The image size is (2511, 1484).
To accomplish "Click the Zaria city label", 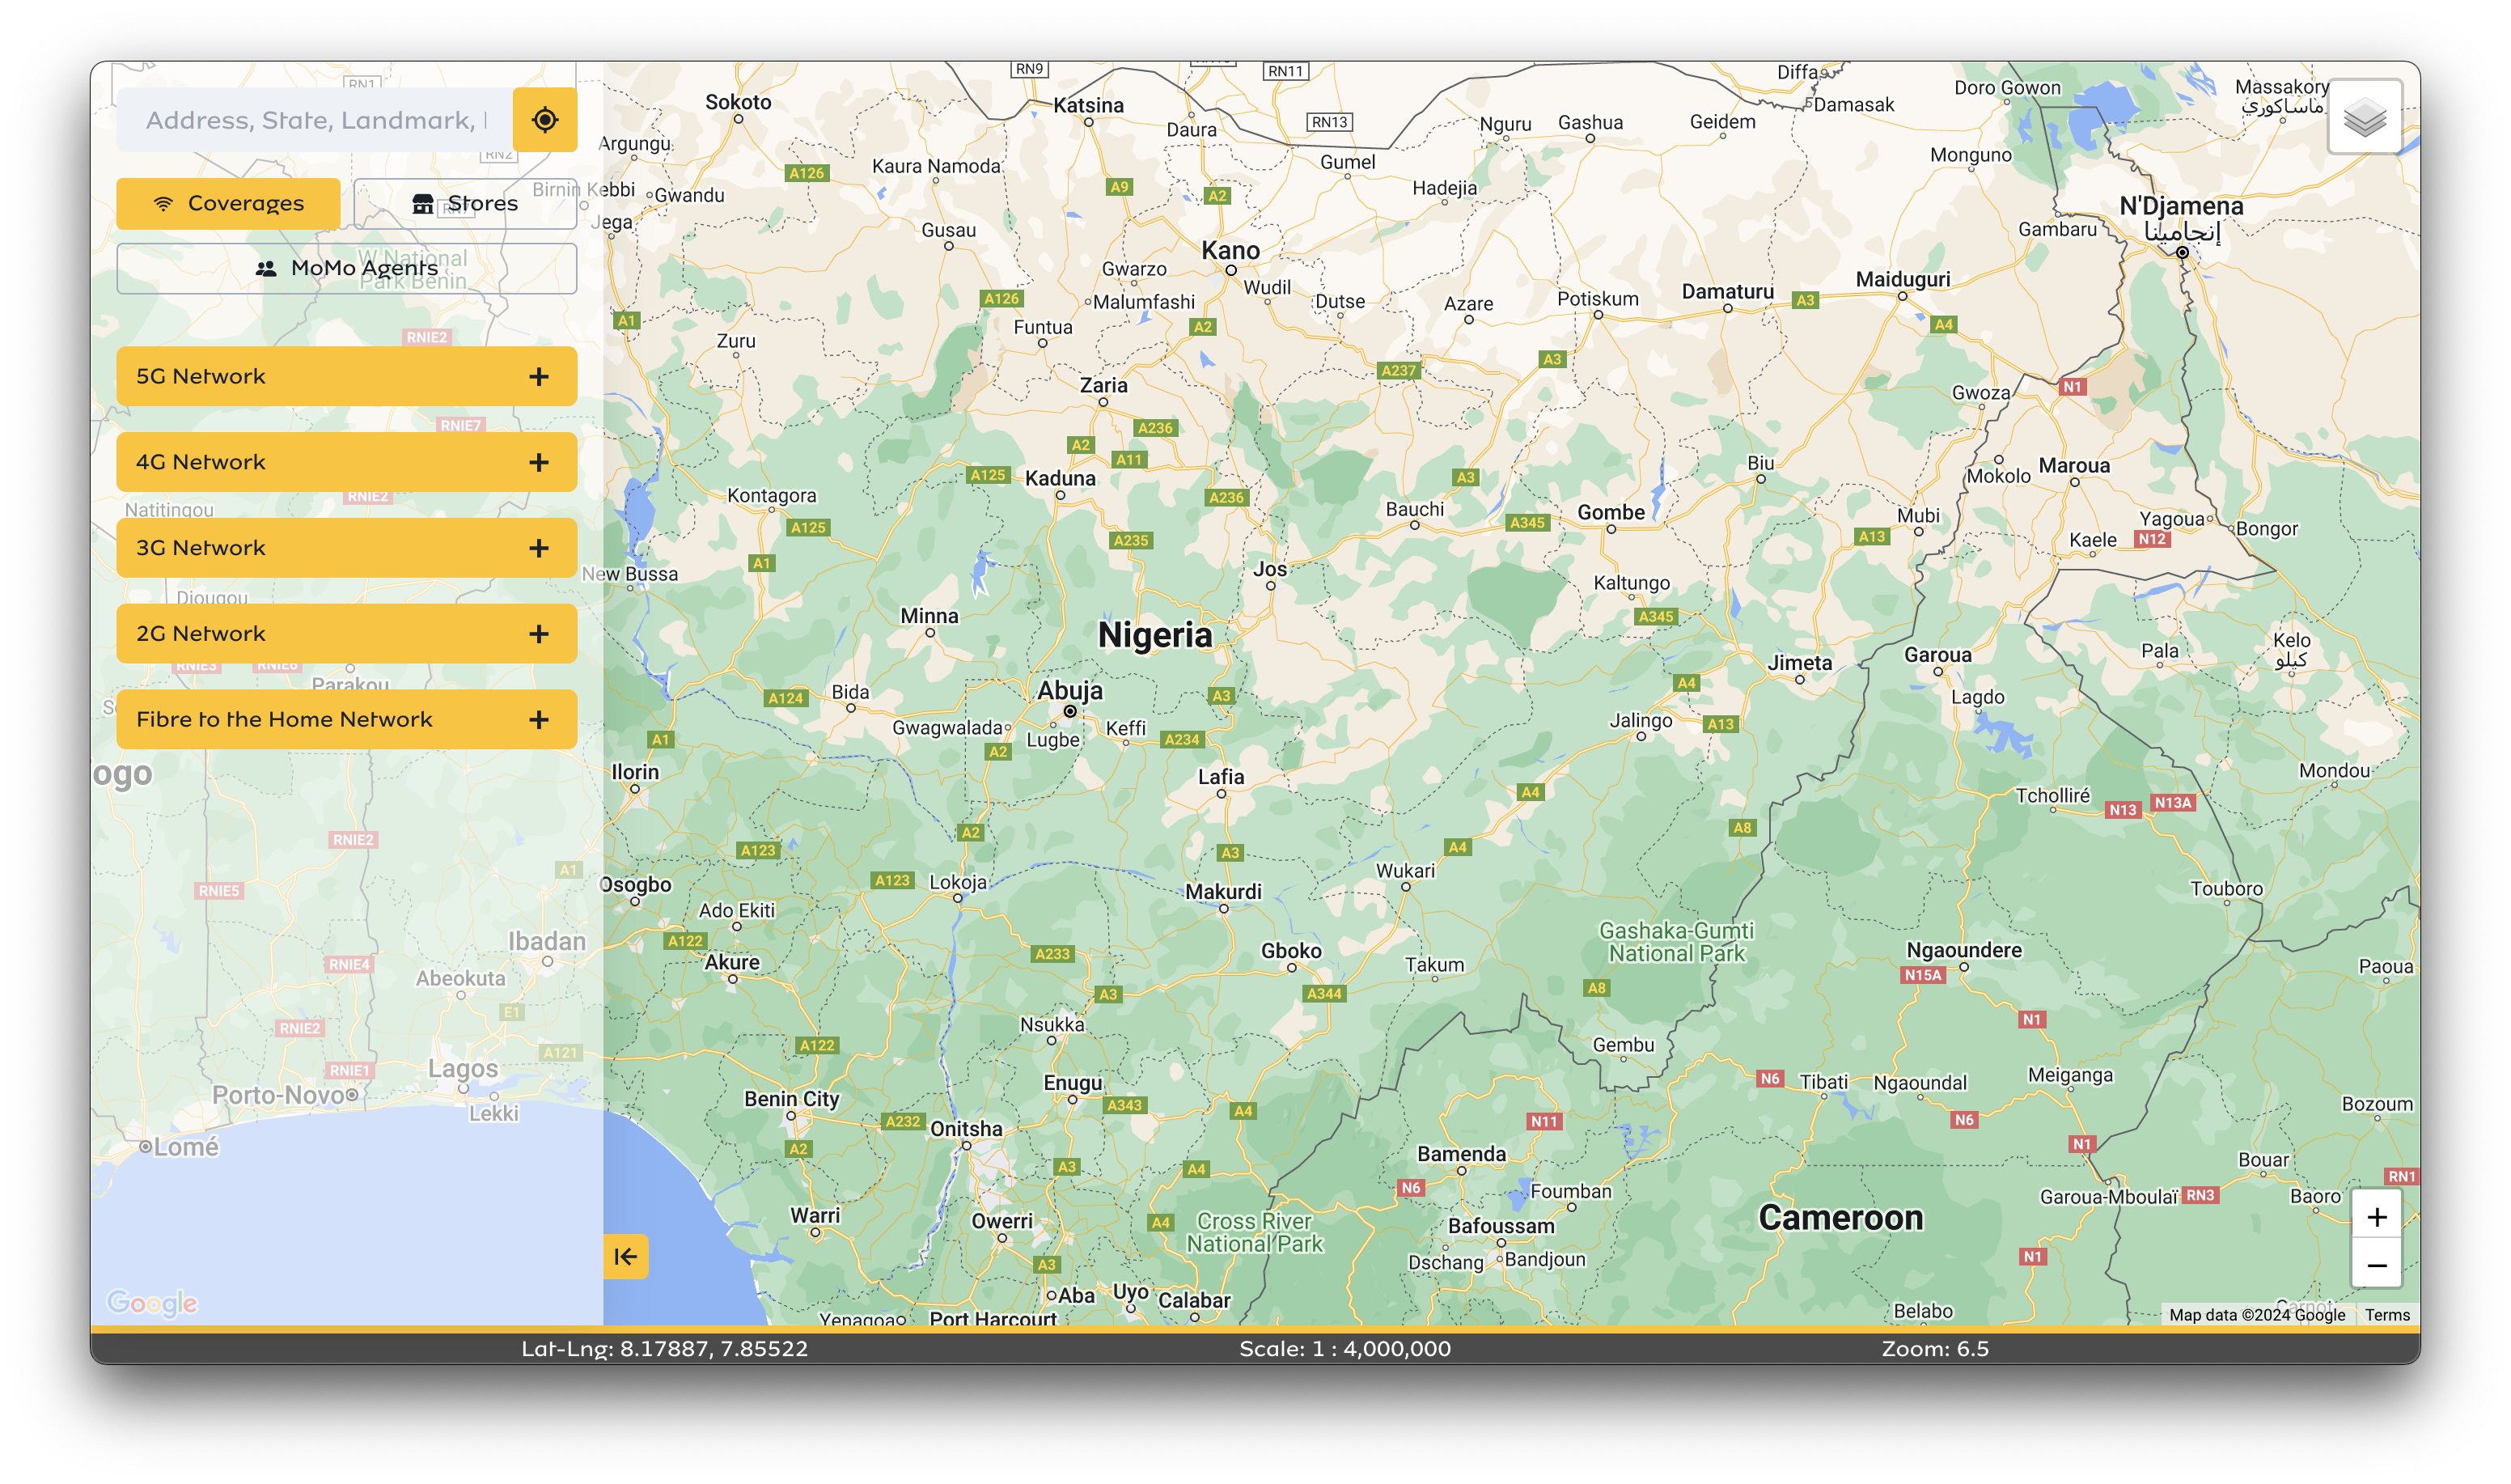I will coord(1103,385).
